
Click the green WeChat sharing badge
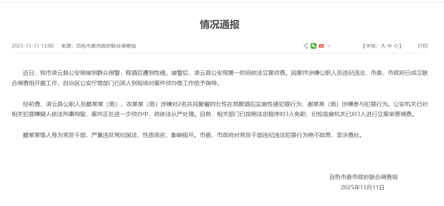tap(313, 46)
